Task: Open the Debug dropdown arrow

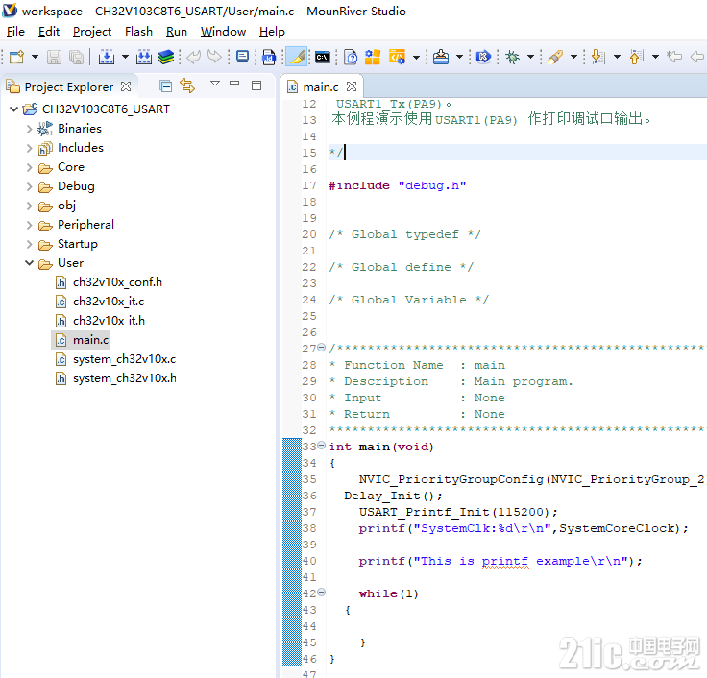Action: click(x=530, y=57)
